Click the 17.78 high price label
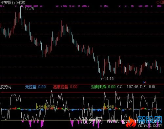Viewport: 164px width, 129px height. tap(30, 8)
